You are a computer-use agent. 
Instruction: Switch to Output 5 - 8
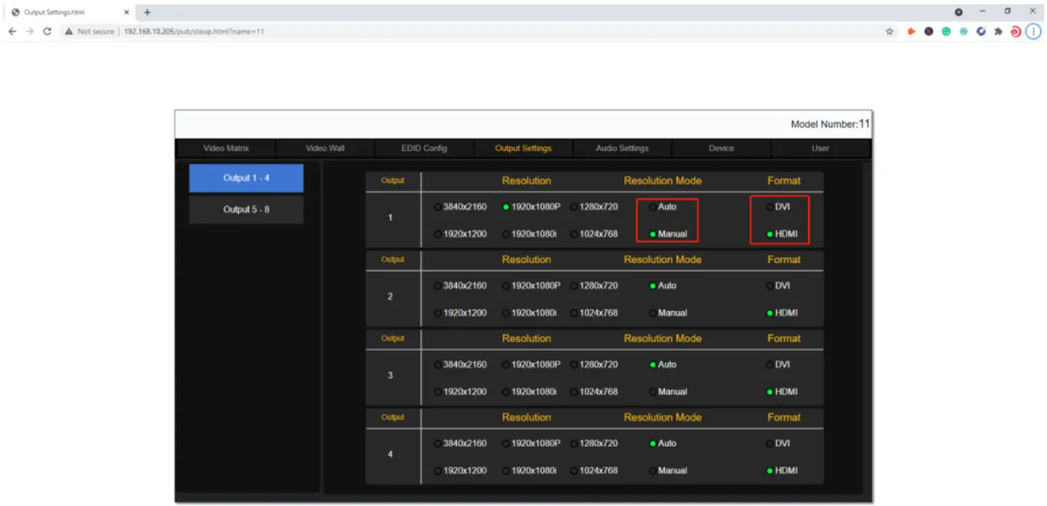click(246, 209)
